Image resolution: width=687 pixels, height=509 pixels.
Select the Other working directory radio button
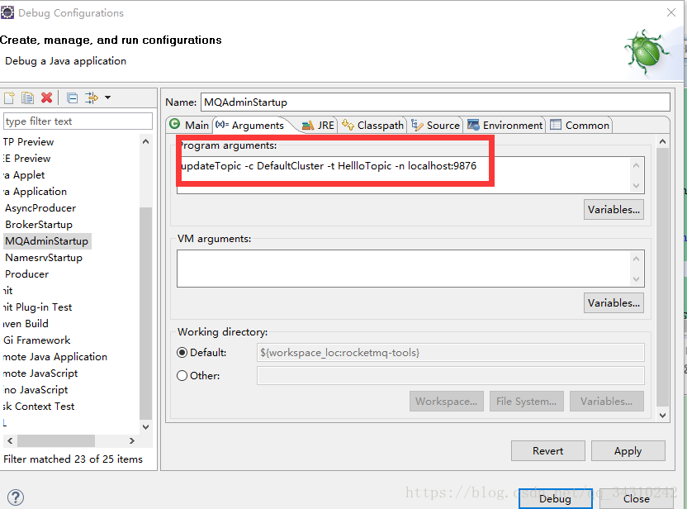pos(182,375)
